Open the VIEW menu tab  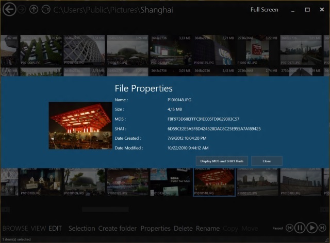pos(39,228)
